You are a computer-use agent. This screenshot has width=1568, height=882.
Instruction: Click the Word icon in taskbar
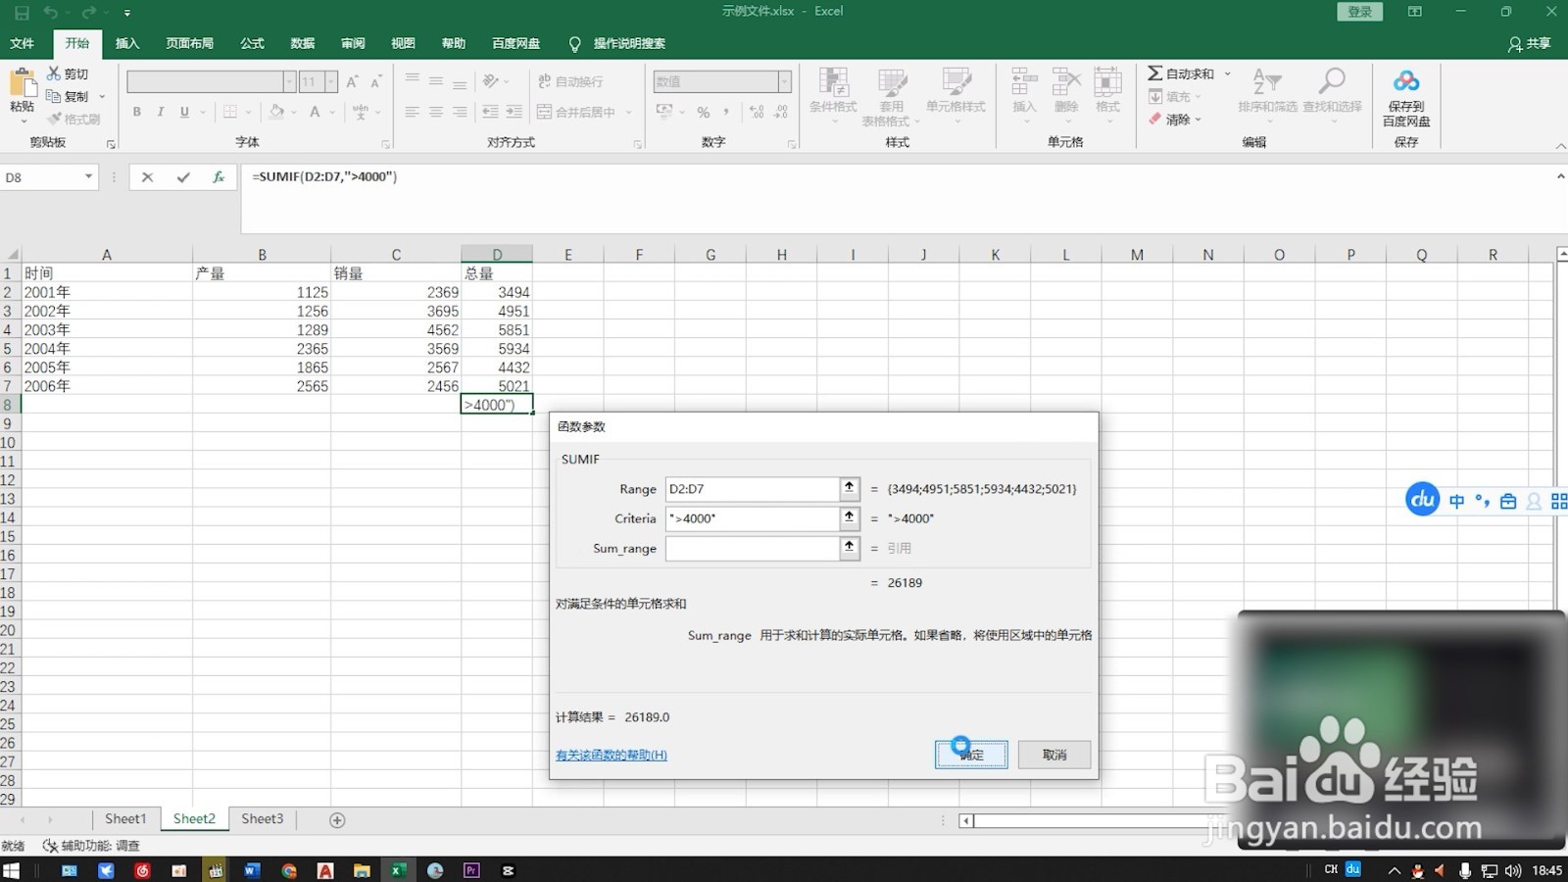click(x=252, y=870)
